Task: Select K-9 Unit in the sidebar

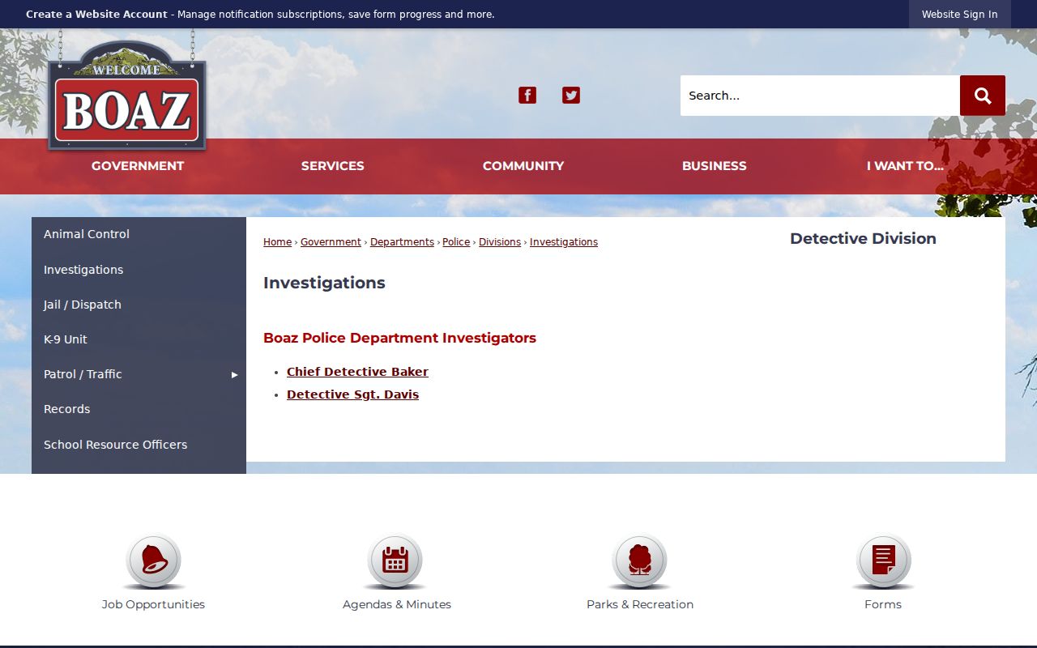Action: tap(139, 339)
